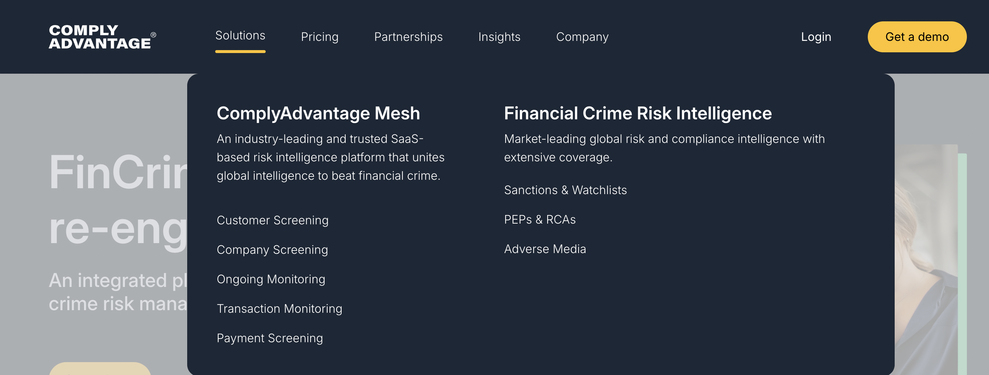This screenshot has width=989, height=375.
Task: Open the Pricing page
Action: (x=319, y=37)
